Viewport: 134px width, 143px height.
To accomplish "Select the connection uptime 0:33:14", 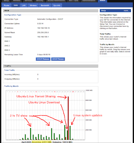I will click(x=40, y=24).
